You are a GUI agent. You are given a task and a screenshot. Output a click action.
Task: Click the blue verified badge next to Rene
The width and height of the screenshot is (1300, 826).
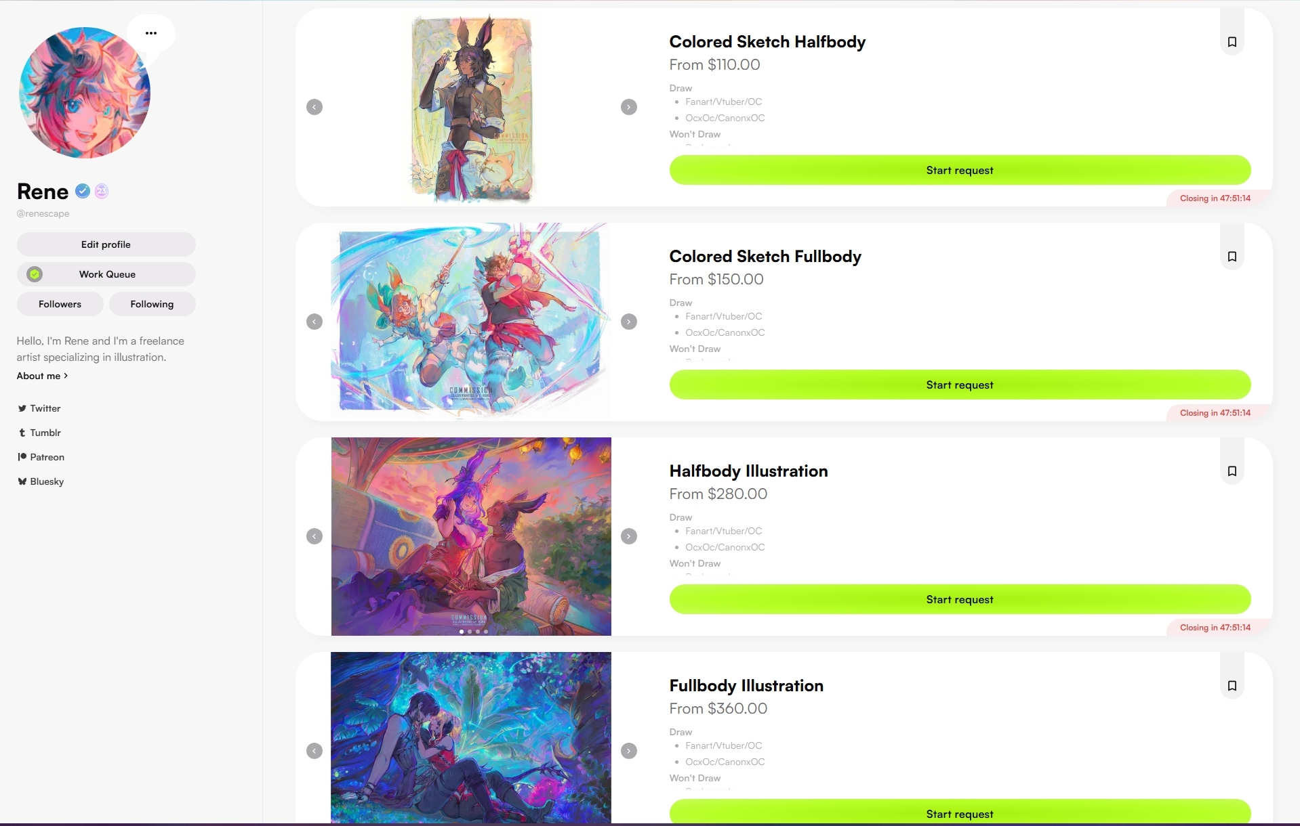point(83,192)
